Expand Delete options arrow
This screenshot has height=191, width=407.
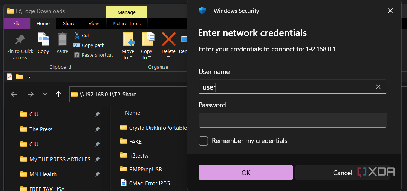169,57
